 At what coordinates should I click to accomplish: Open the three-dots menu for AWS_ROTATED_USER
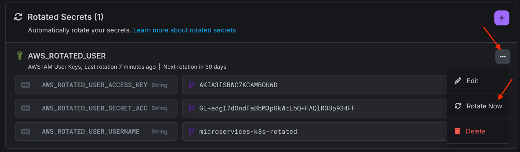(503, 57)
